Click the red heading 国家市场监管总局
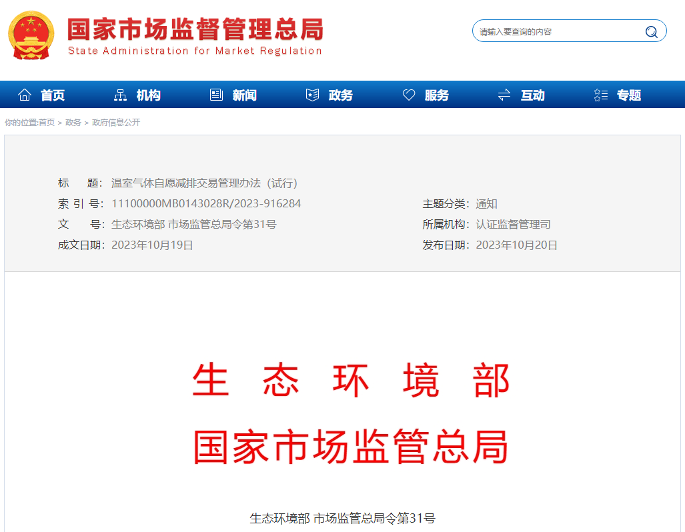This screenshot has height=532, width=685. [351, 447]
